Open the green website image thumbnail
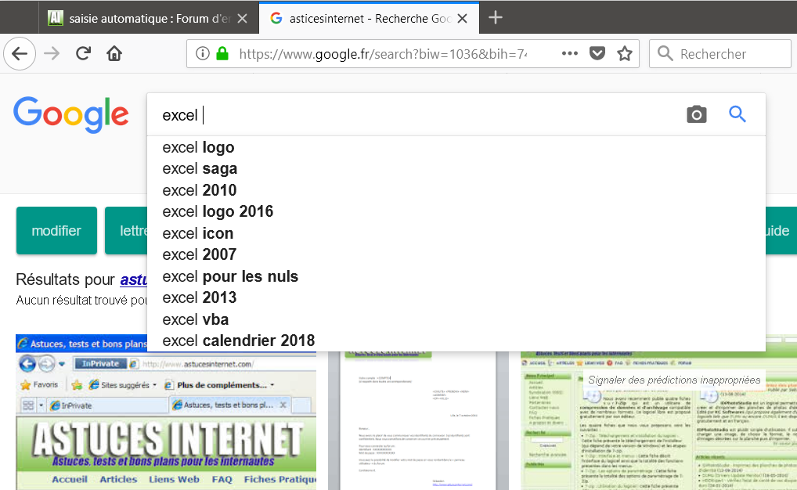The height and width of the screenshot is (490, 797). coord(658,420)
